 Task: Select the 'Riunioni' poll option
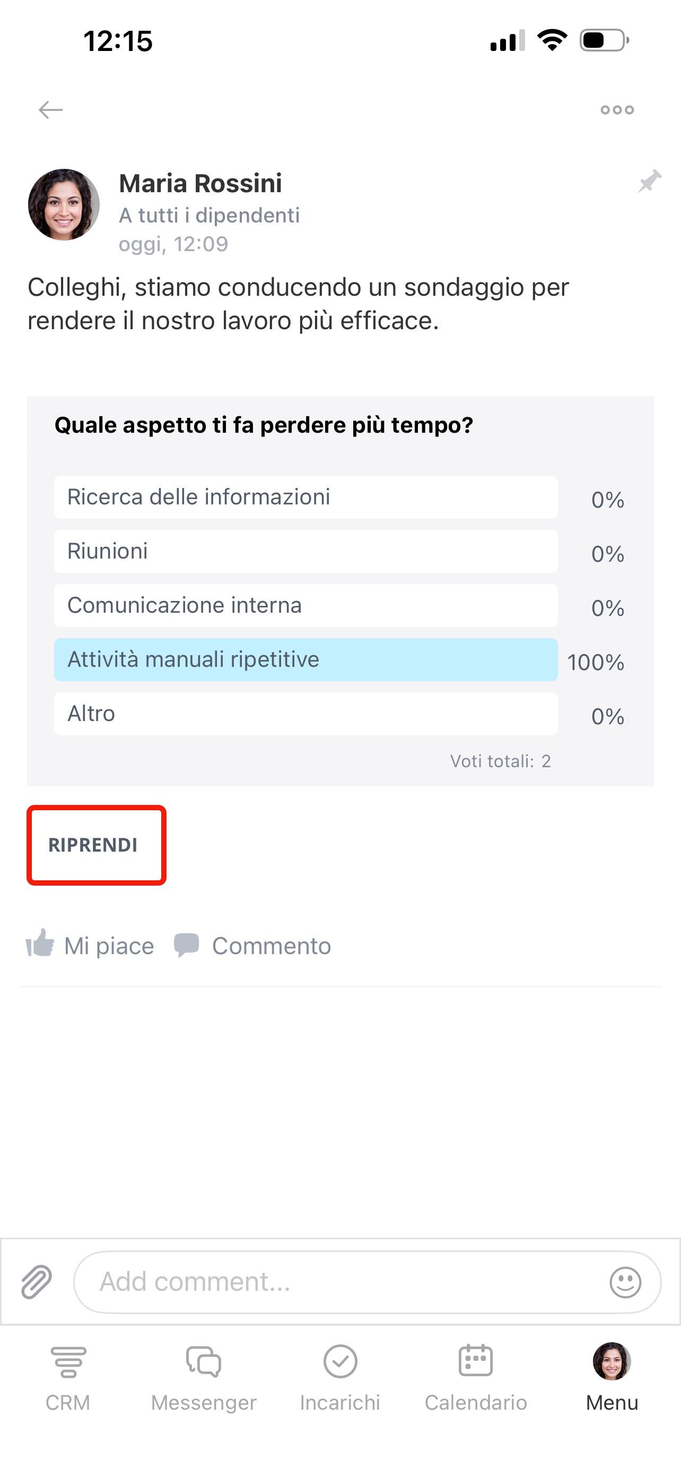305,552
